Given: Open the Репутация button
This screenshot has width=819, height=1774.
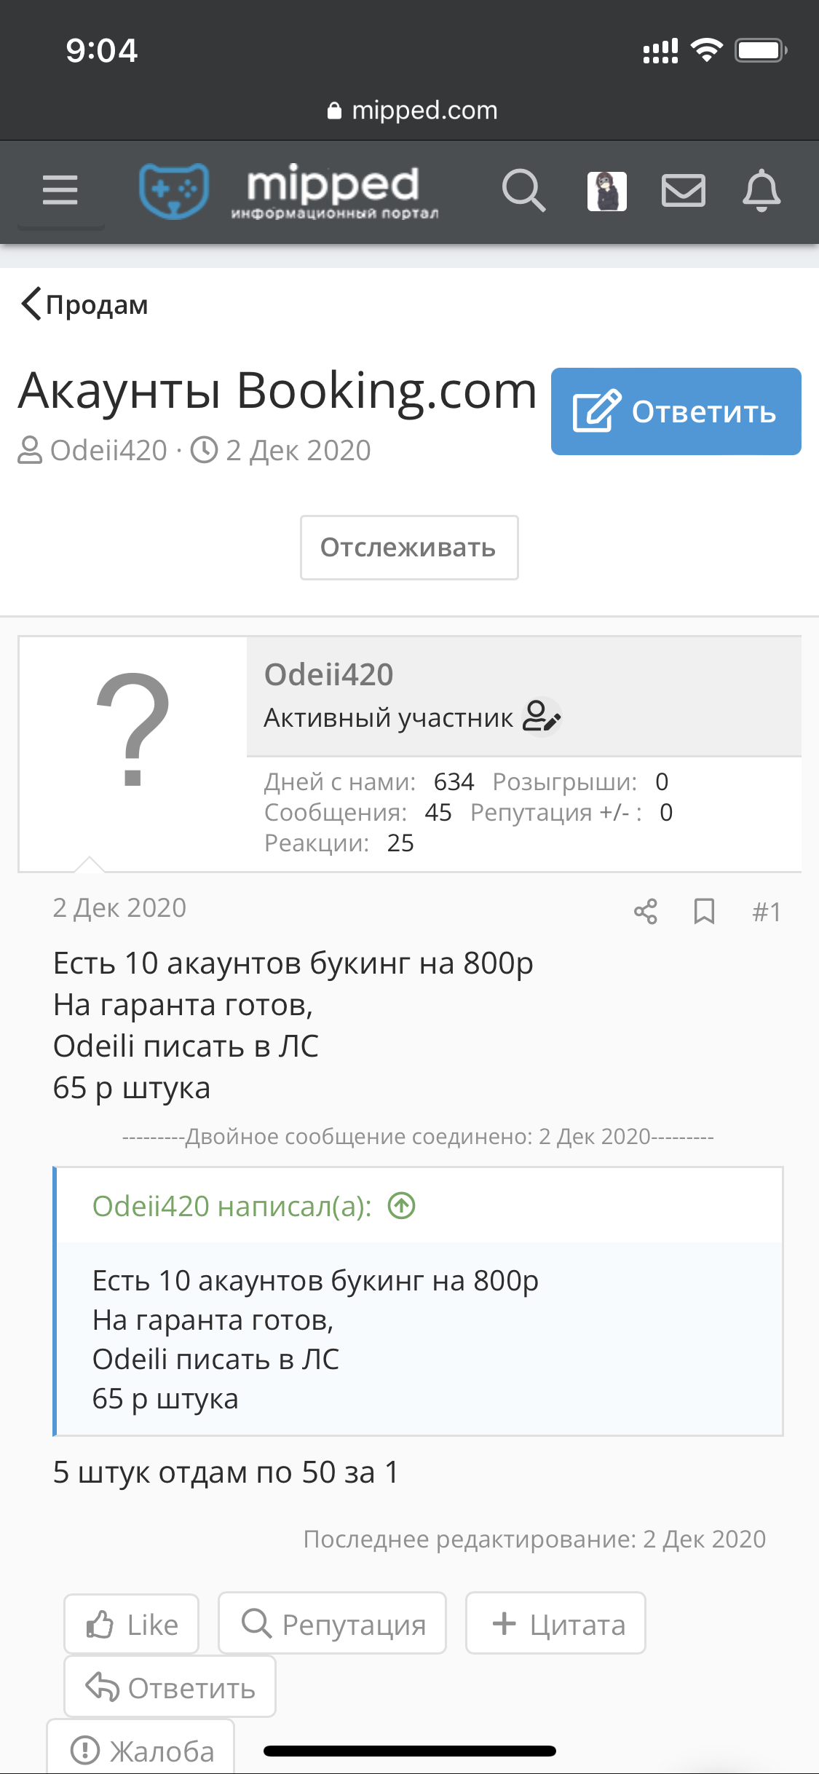Looking at the screenshot, I should 332,1624.
